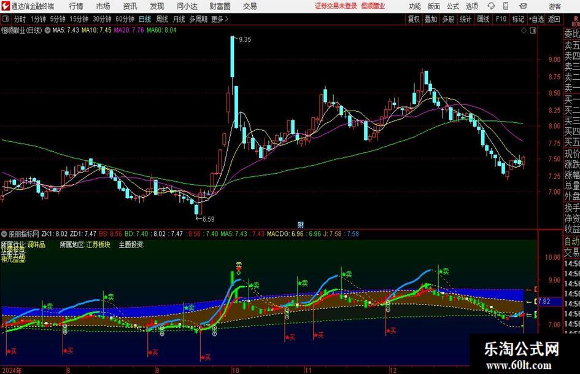Open the mail envelope icon
This screenshot has width=580, height=374.
tap(523, 6)
